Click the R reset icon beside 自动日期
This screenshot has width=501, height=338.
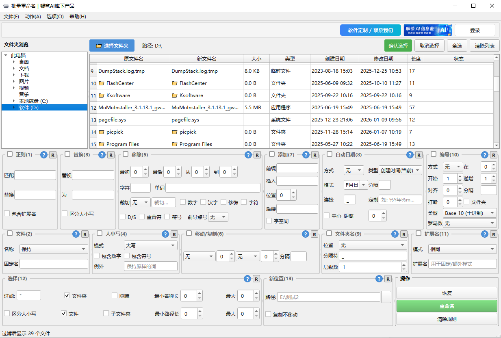pos(418,155)
